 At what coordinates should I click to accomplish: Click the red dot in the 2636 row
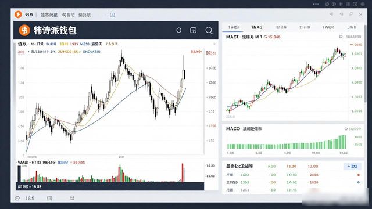tap(359, 175)
